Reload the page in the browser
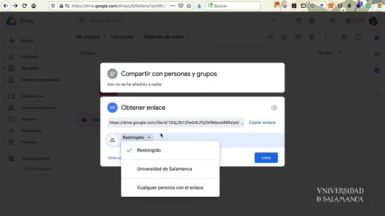385x216 pixels. click(x=24, y=5)
